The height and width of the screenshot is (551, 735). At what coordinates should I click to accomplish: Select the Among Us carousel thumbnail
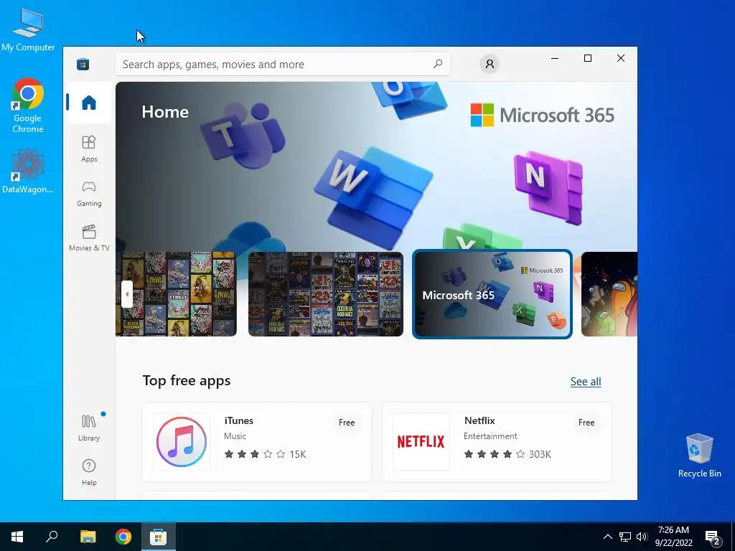coord(609,294)
